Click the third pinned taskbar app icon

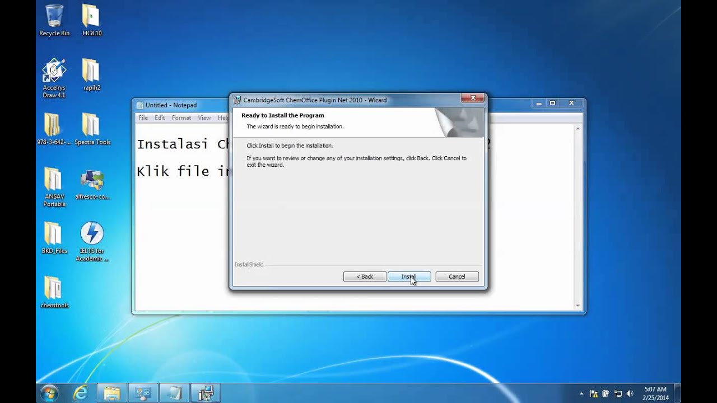coord(143,393)
